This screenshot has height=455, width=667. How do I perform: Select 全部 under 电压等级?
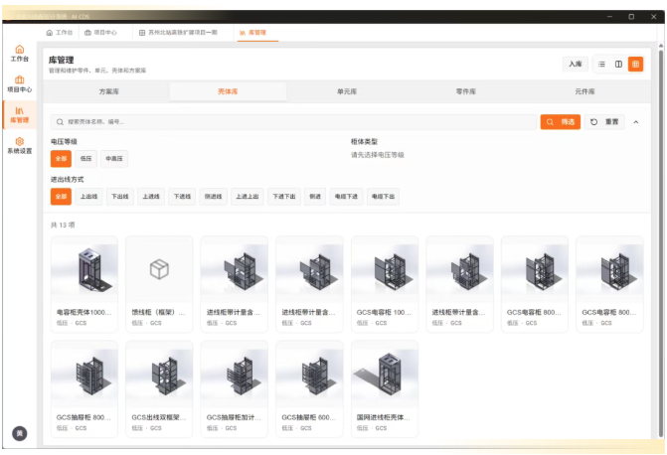[x=61, y=159]
